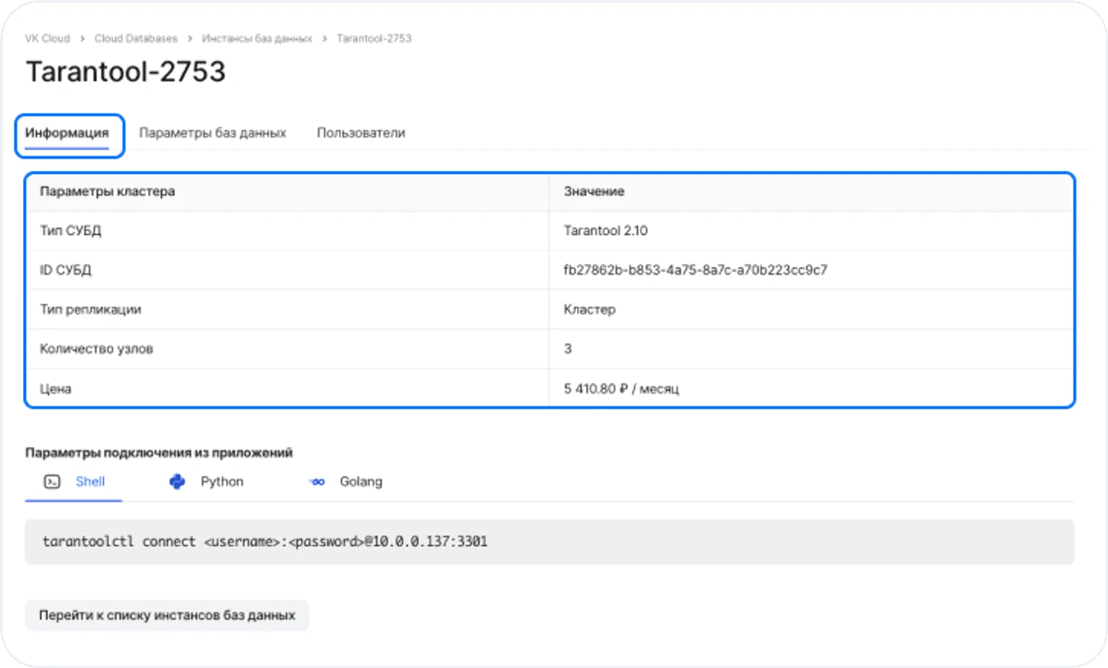Viewport: 1108px width, 668px height.
Task: Click Tarantool-2753 breadcrumb item
Action: (x=374, y=39)
